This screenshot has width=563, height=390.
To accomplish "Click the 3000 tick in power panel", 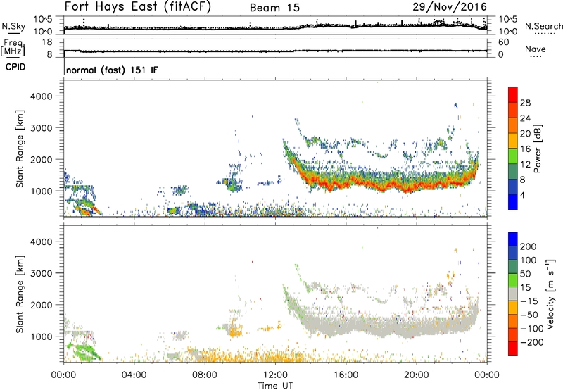I will [42, 128].
